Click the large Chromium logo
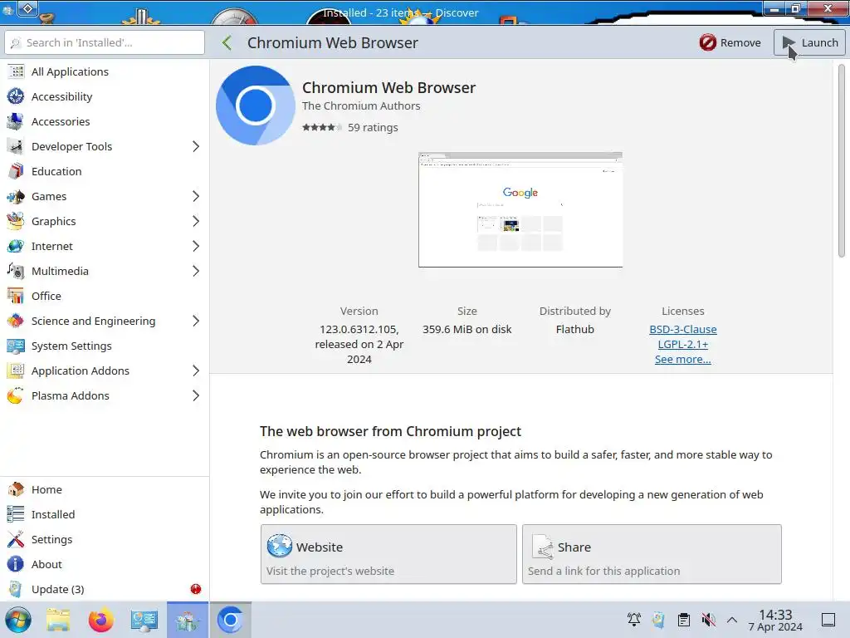Image resolution: width=850 pixels, height=638 pixels. 256,106
